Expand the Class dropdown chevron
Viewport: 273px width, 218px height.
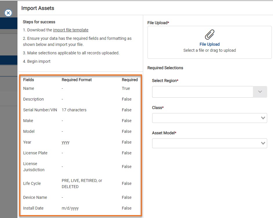tap(263, 118)
